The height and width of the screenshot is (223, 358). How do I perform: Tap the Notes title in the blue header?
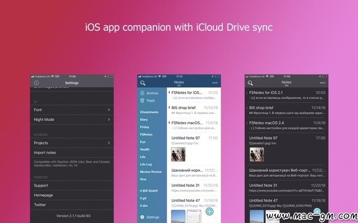pyautogui.click(x=179, y=82)
